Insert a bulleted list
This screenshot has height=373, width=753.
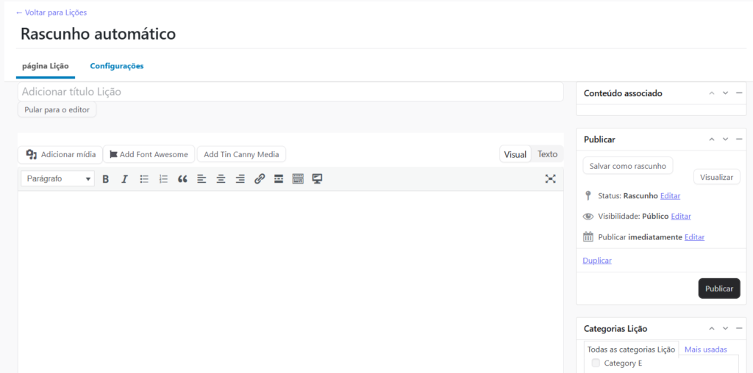click(144, 178)
